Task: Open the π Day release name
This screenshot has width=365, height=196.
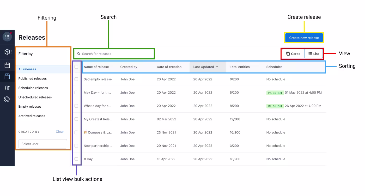Action: pyautogui.click(x=88, y=159)
